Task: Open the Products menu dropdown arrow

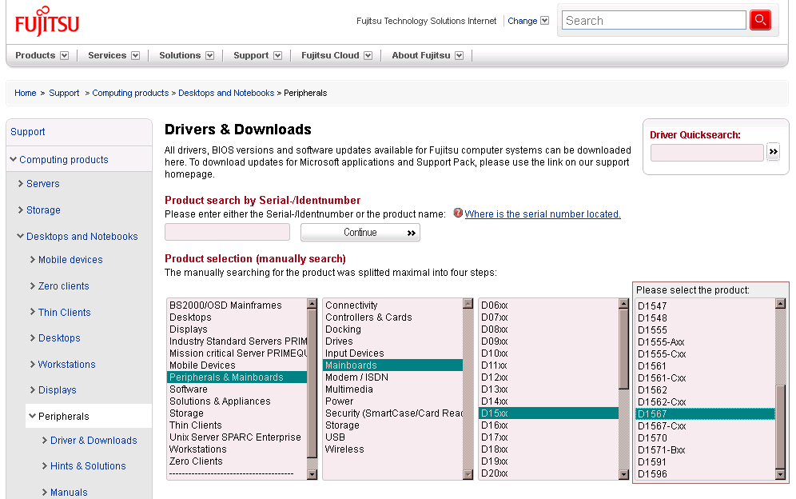Action: click(64, 56)
